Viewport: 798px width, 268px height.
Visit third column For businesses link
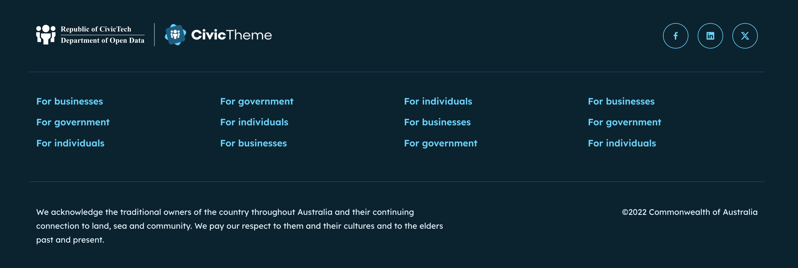pos(437,122)
